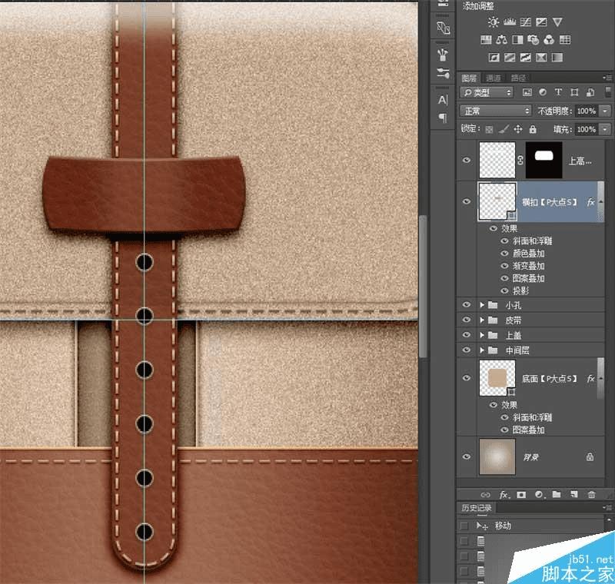The height and width of the screenshot is (584, 615).
Task: Open the Character panel icon
Action: click(x=443, y=100)
